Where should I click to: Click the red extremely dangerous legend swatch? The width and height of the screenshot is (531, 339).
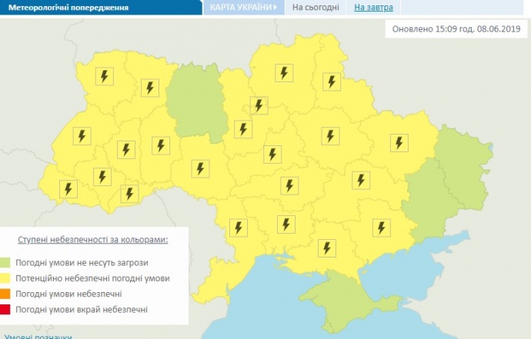(6, 309)
